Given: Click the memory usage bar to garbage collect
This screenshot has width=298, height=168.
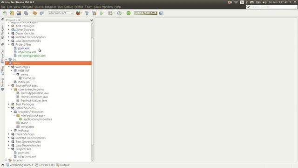Looking at the screenshot, I should (146, 13).
